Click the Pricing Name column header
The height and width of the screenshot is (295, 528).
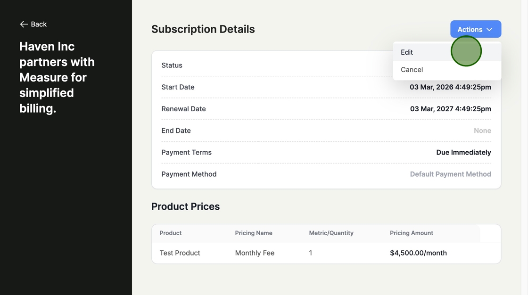click(x=253, y=233)
